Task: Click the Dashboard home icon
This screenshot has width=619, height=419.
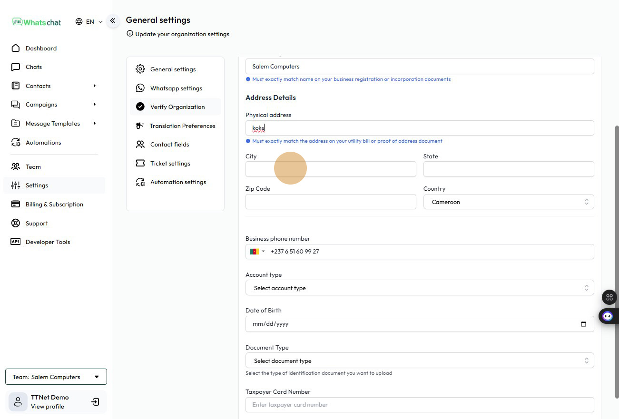Action: click(x=16, y=48)
